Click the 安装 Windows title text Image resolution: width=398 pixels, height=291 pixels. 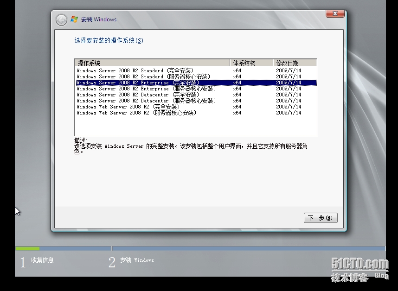pyautogui.click(x=99, y=19)
